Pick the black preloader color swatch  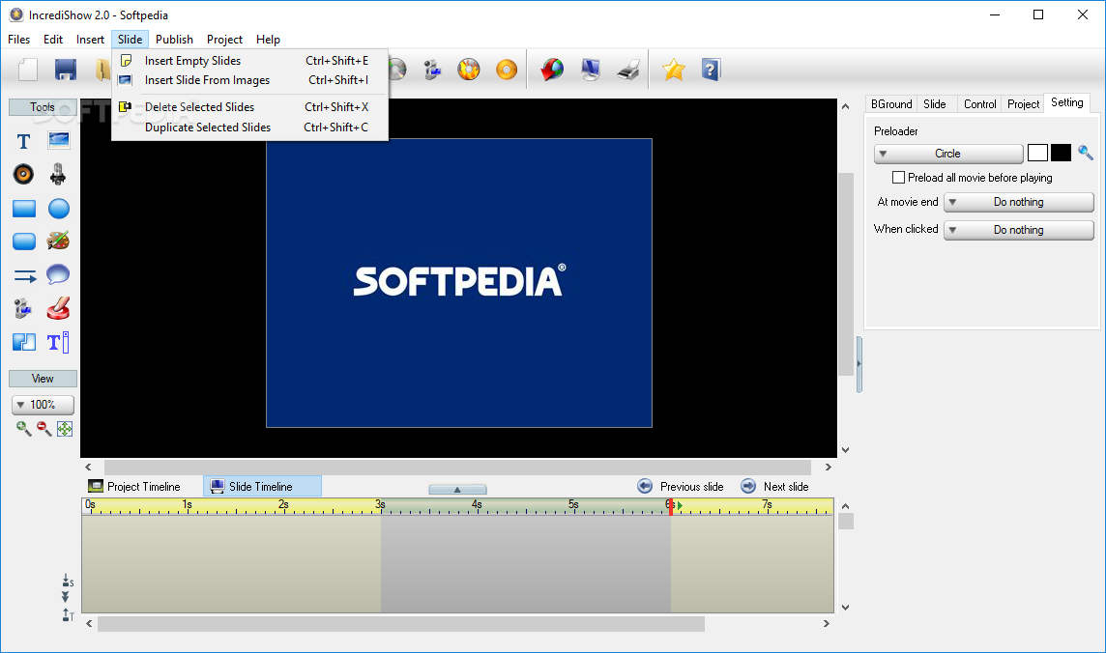[x=1061, y=153]
